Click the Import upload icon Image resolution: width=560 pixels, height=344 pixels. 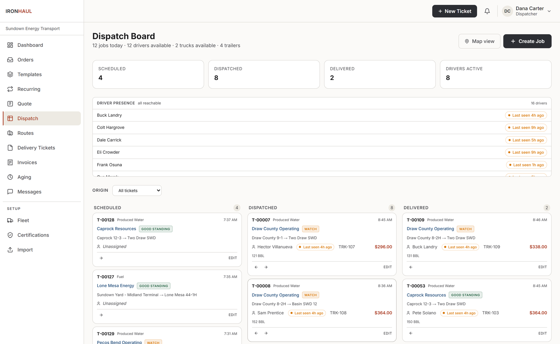coord(10,250)
